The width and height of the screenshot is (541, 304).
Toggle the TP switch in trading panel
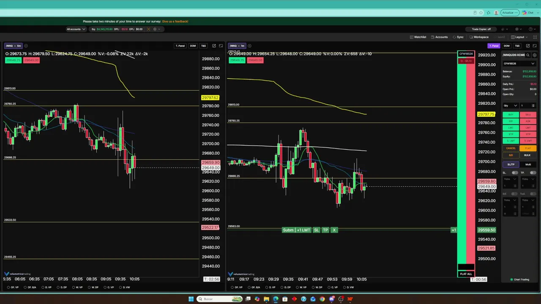[533, 173]
